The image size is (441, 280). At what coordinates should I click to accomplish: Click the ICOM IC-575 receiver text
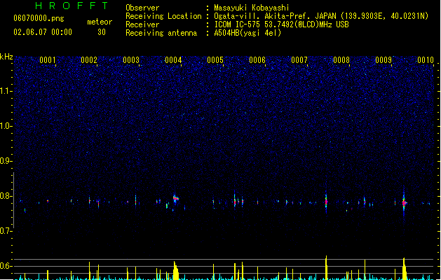tap(282, 24)
